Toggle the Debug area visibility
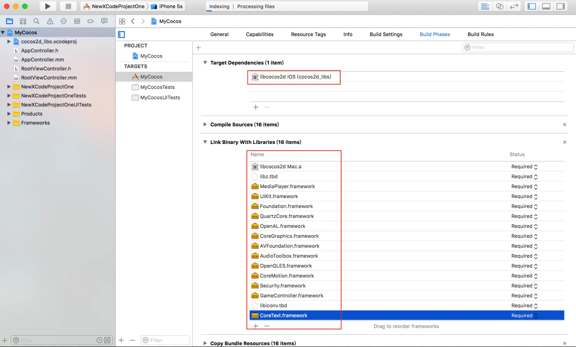The width and height of the screenshot is (576, 347). (546, 6)
